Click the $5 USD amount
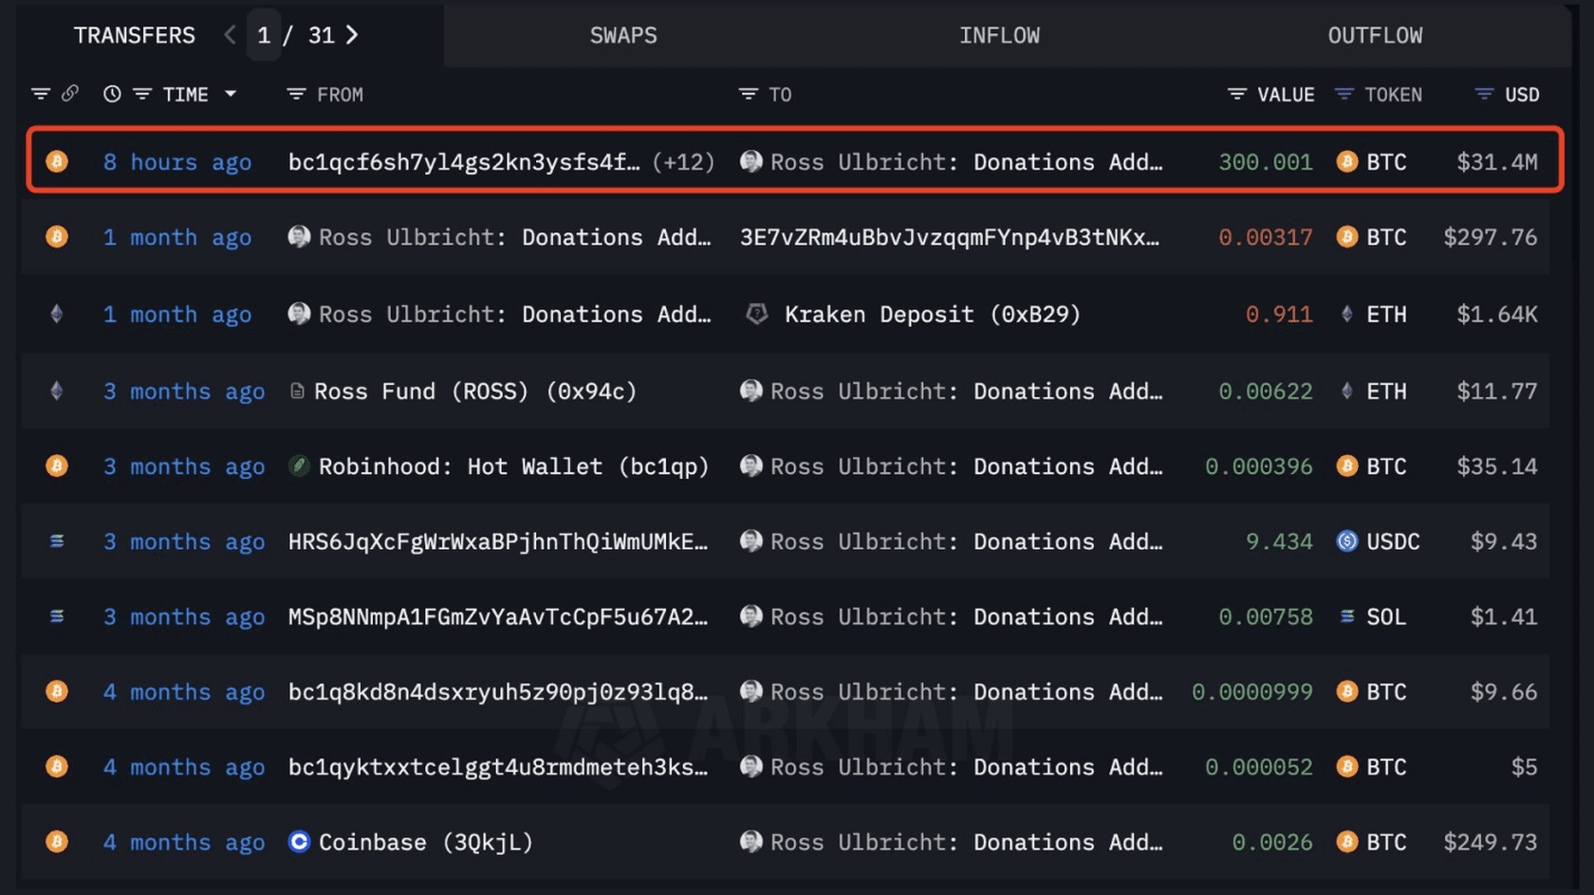Viewport: 1594px width, 895px height. point(1524,767)
